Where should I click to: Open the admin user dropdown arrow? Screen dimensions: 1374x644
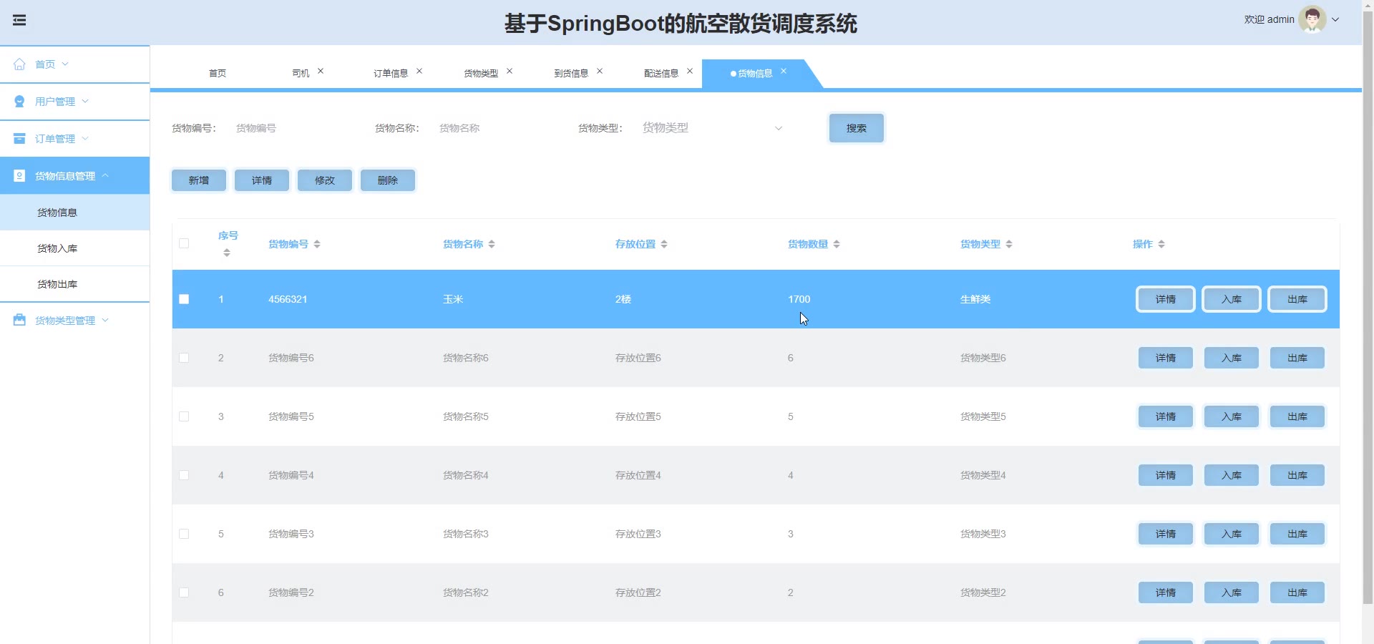click(1335, 20)
